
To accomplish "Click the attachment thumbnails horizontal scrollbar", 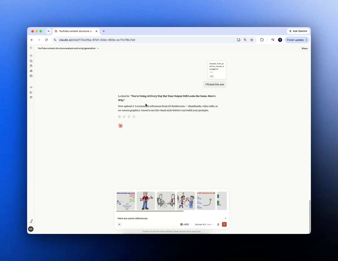I will pyautogui.click(x=150, y=211).
